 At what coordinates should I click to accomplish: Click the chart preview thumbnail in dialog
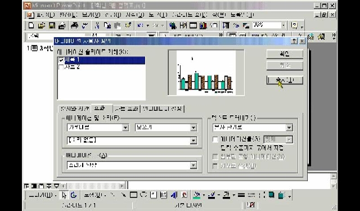click(x=206, y=73)
